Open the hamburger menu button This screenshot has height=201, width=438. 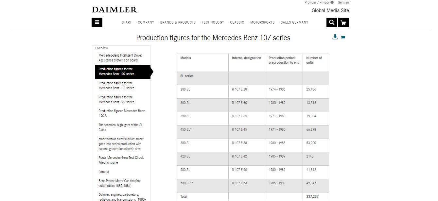point(97,22)
